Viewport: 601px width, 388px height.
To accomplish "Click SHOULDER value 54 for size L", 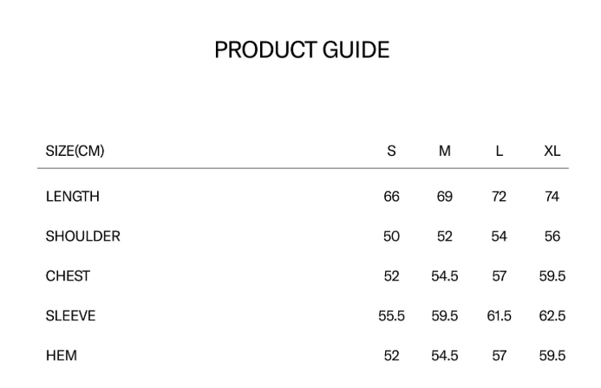I will 499,236.
